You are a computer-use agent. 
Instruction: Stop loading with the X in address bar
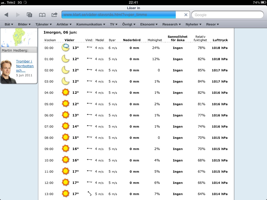(186, 15)
